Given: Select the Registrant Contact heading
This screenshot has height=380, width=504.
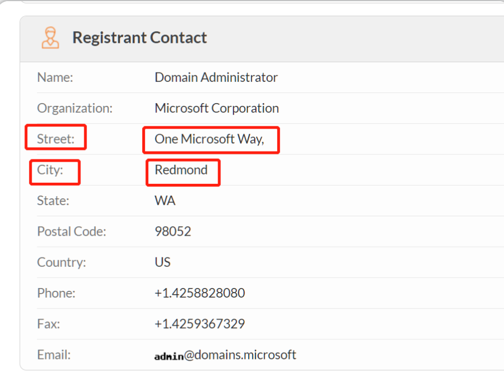Looking at the screenshot, I should coord(139,37).
